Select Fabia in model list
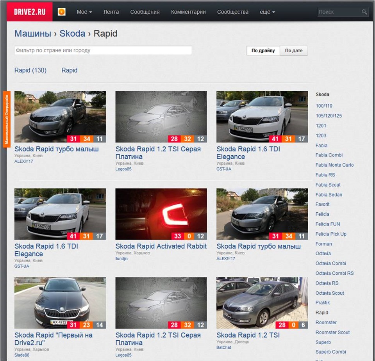375x361 pixels. pyautogui.click(x=321, y=146)
